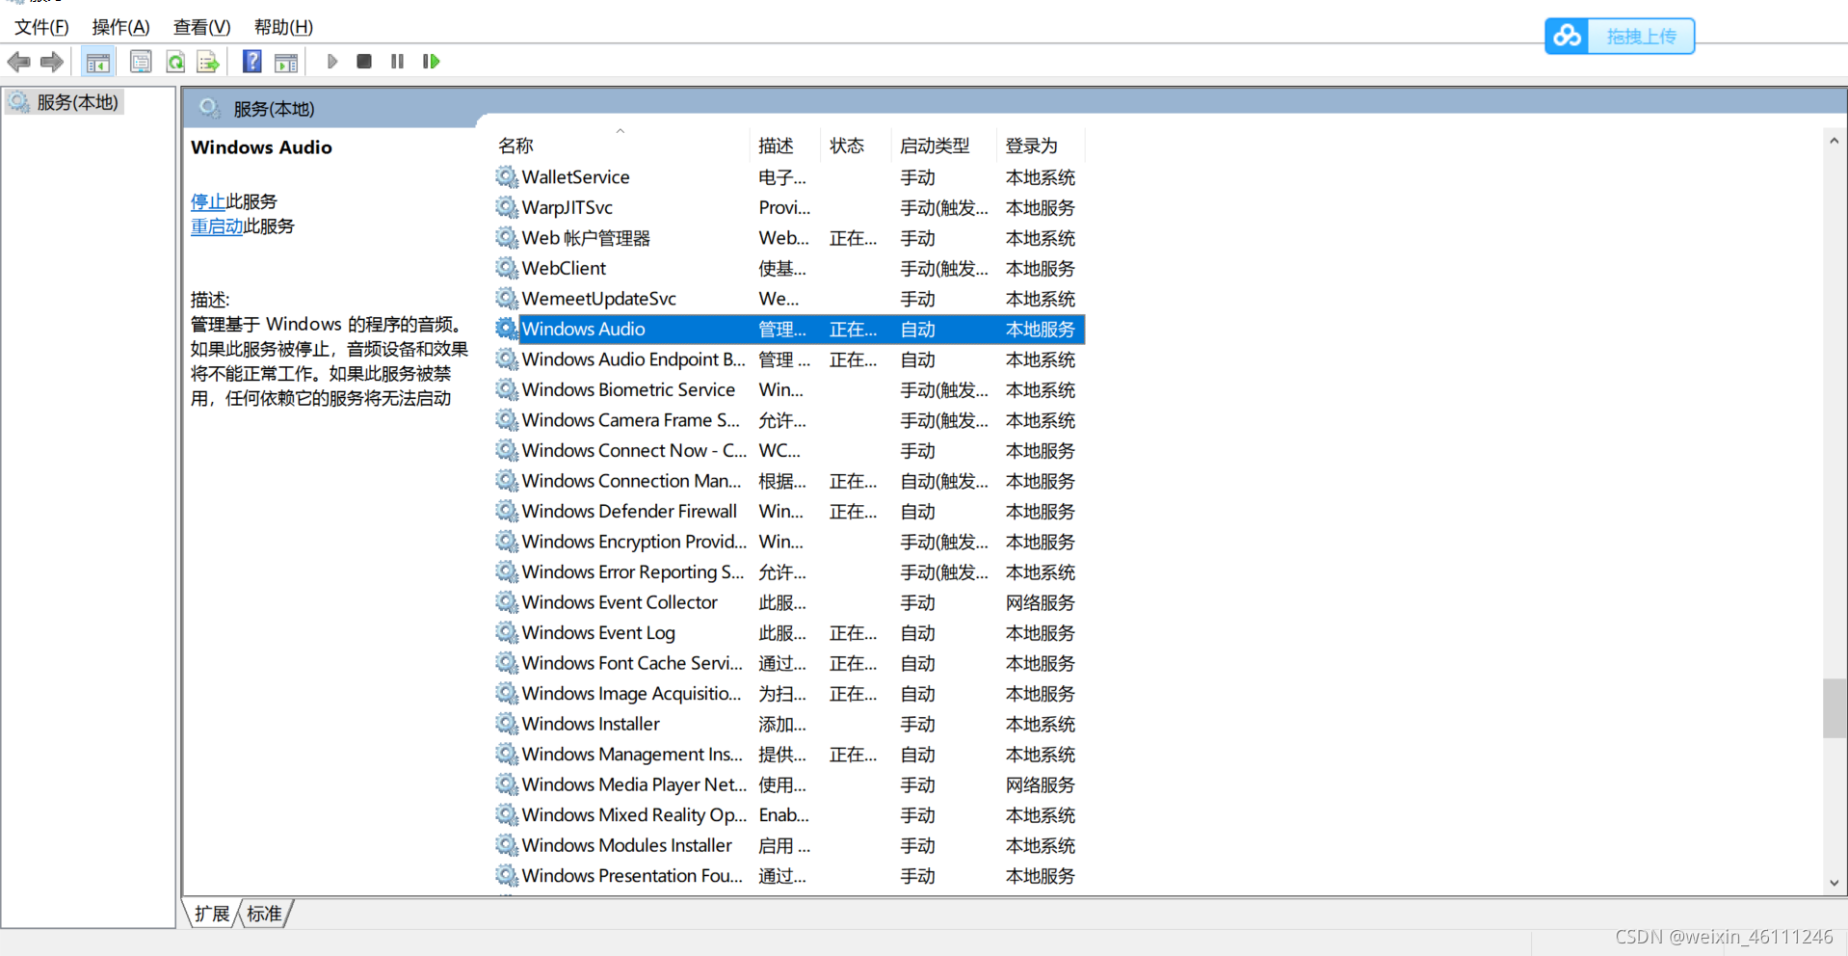Click the Windows Modules Installer gear icon

click(507, 845)
